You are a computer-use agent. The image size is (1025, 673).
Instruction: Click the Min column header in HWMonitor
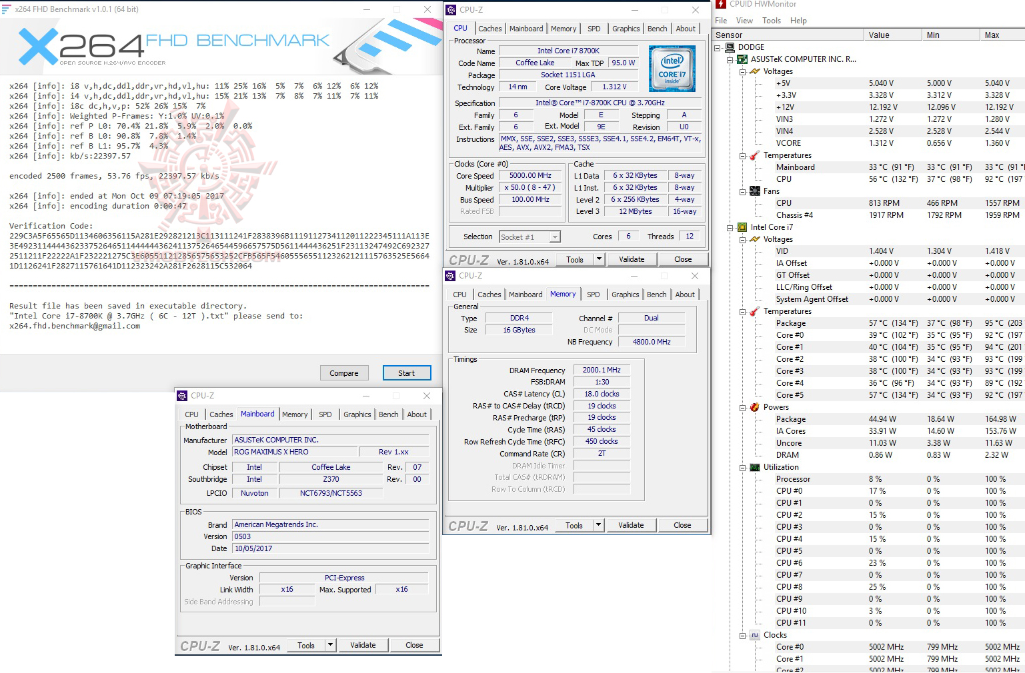pos(950,35)
